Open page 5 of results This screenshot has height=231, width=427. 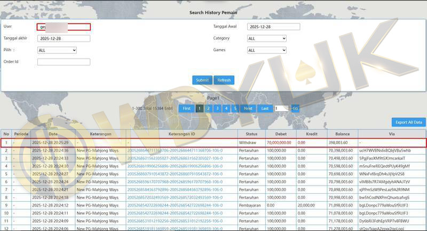click(235, 108)
